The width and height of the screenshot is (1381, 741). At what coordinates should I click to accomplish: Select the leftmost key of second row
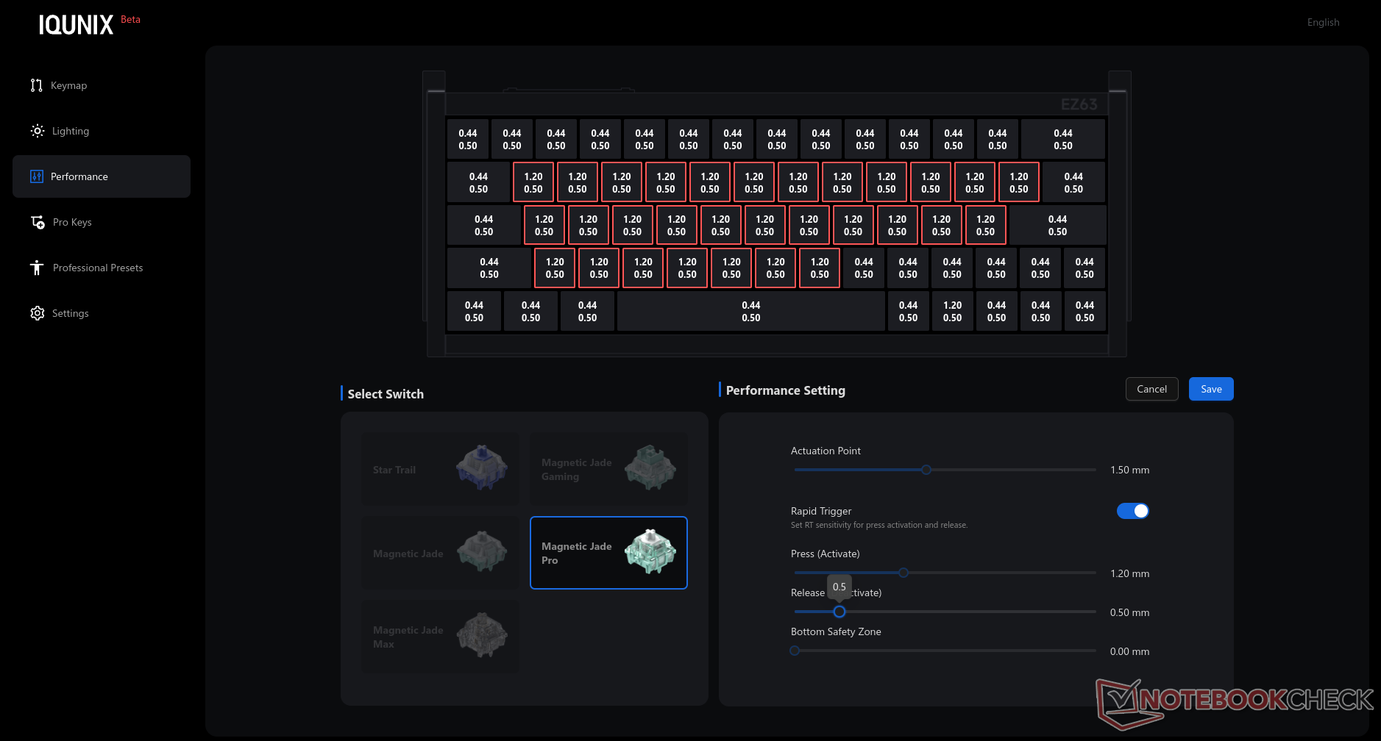pos(478,182)
